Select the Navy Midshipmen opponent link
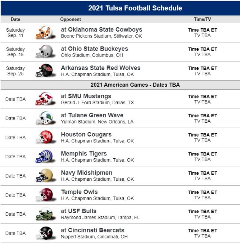 click(x=87, y=173)
